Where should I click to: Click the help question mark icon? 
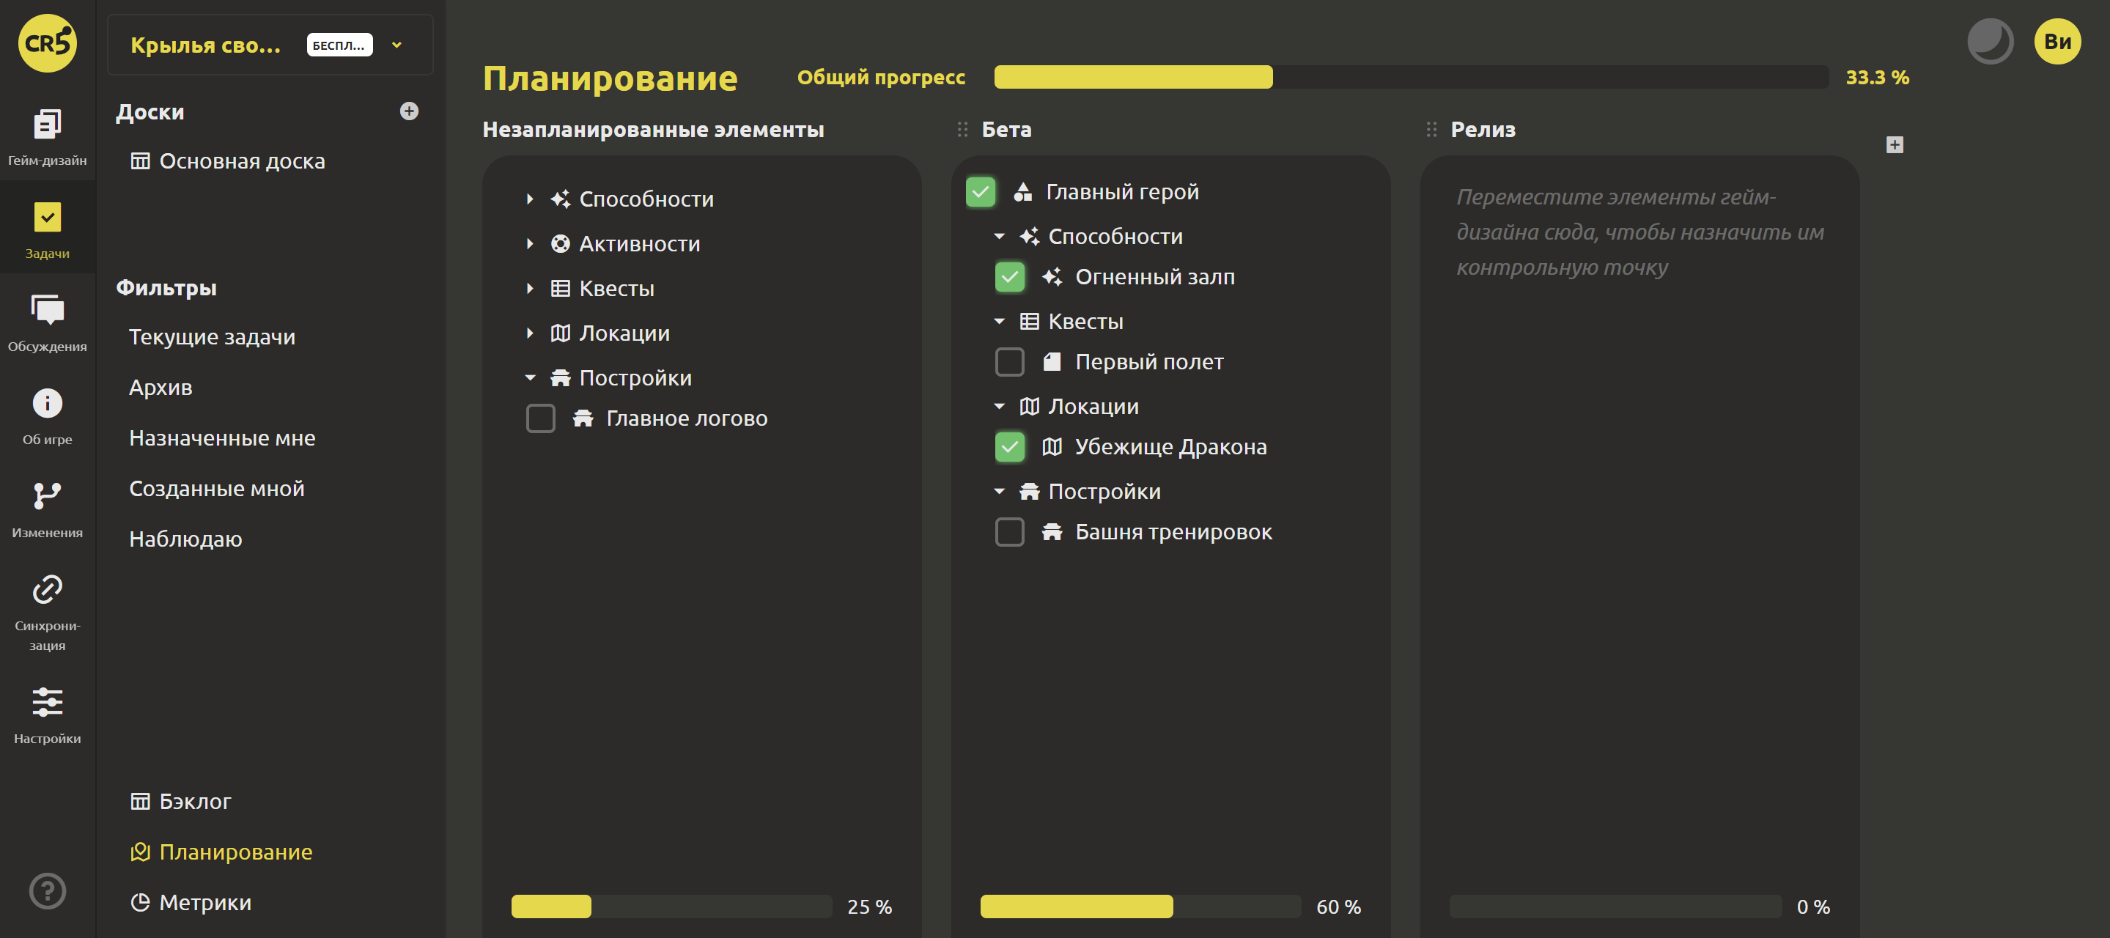48,891
